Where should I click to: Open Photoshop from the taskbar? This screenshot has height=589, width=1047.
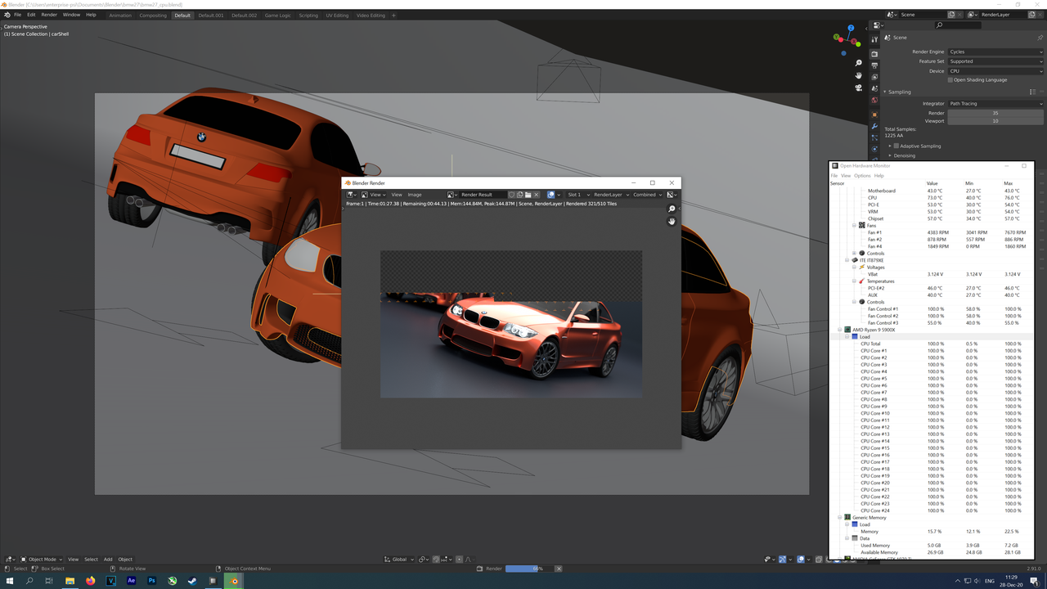pos(151,581)
